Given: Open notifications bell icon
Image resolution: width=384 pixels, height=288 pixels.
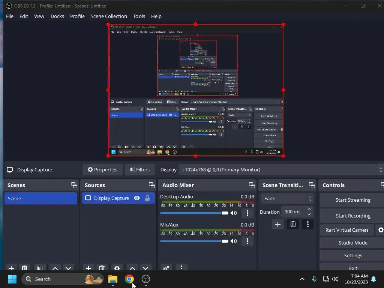Looking at the screenshot, I should click(x=374, y=279).
